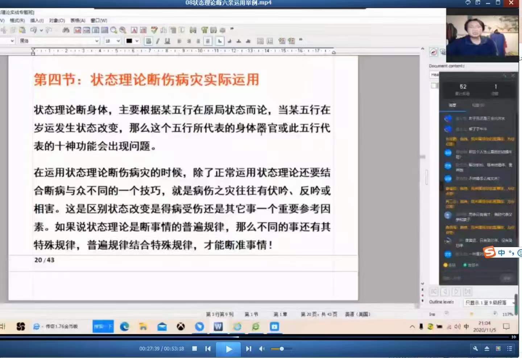The image size is (522, 358).
Task: Mute the player's speaker icon
Action: pos(262,349)
